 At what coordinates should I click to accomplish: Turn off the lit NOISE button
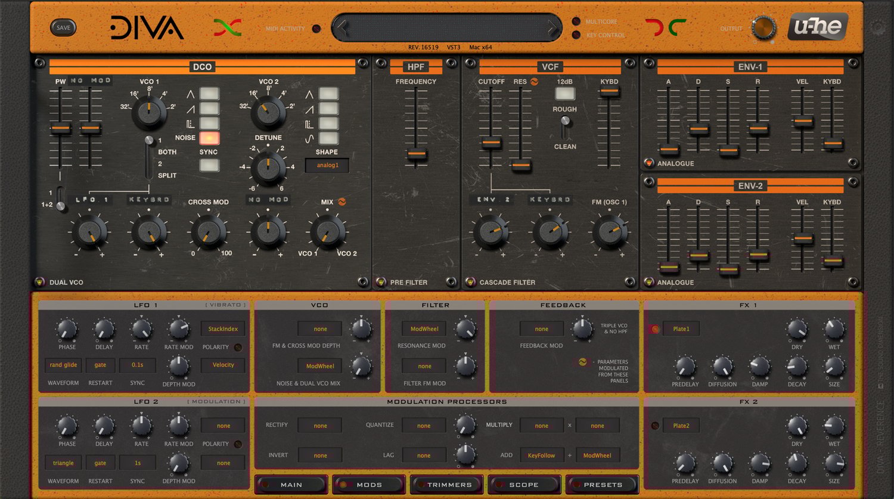209,138
